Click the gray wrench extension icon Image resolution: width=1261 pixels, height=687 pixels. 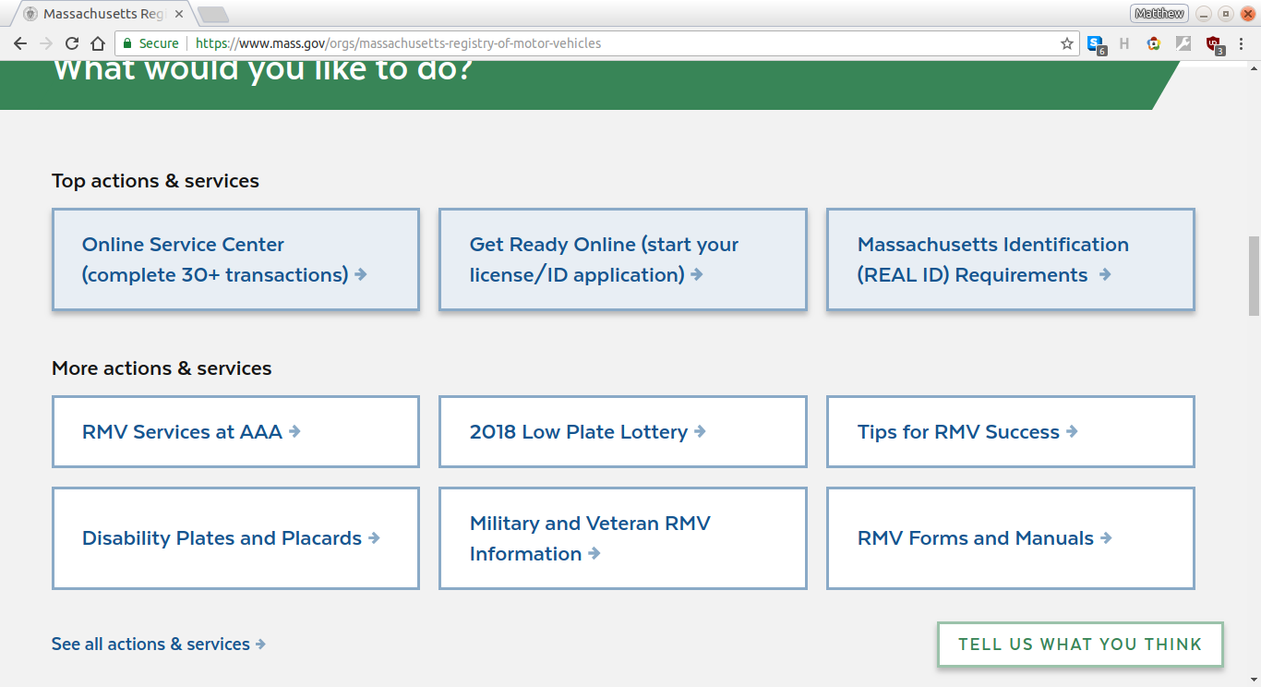point(1183,43)
